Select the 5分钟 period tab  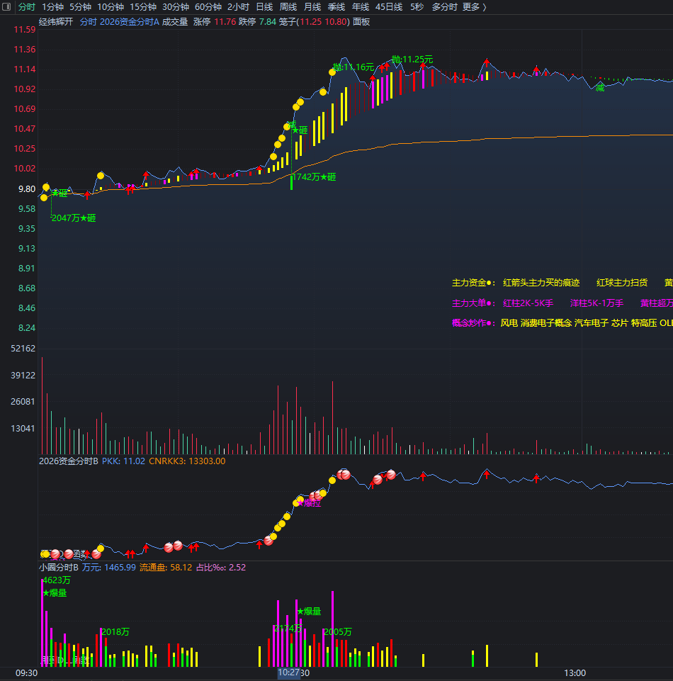[x=80, y=7]
